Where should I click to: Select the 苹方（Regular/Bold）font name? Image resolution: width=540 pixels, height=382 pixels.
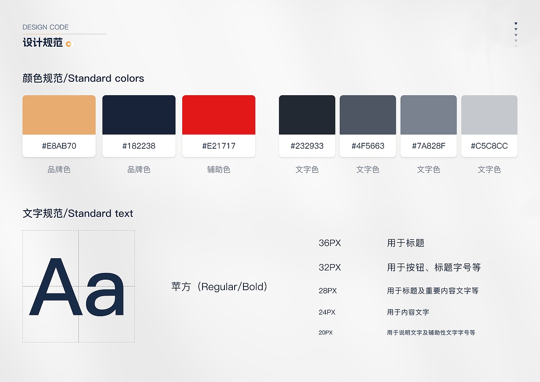coord(220,287)
